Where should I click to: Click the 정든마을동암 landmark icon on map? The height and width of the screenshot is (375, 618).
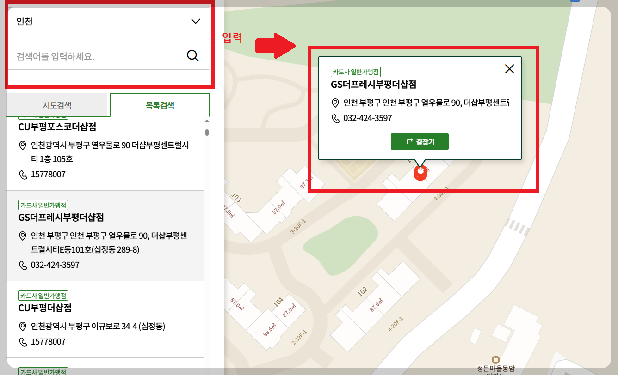(x=495, y=359)
